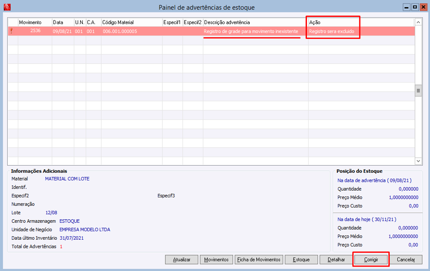430x271 pixels.
Task: Click Corrigir to fix the warning
Action: tap(371, 259)
